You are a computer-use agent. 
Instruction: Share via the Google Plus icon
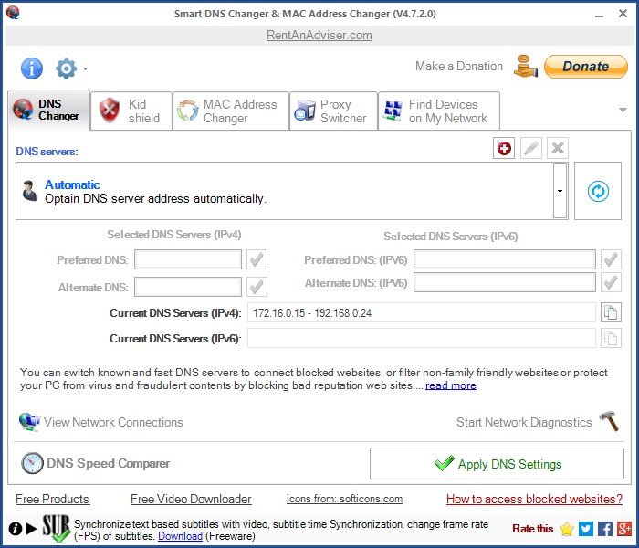[623, 529]
